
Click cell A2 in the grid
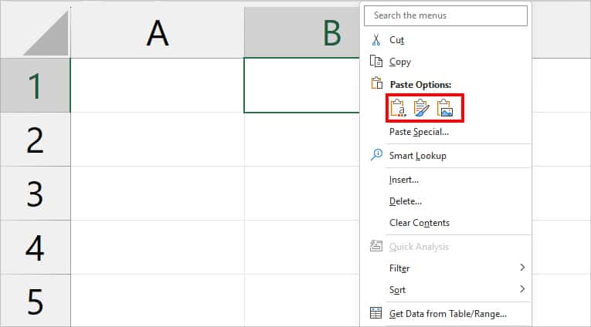[x=157, y=140]
